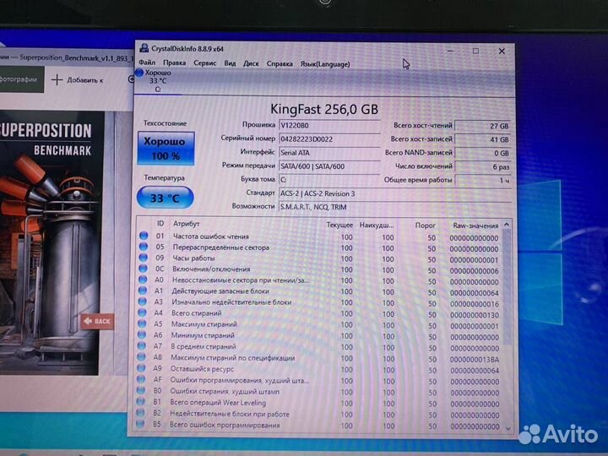The height and width of the screenshot is (456, 608).
Task: Click raw value 0000000013BA
Action: pyautogui.click(x=475, y=360)
